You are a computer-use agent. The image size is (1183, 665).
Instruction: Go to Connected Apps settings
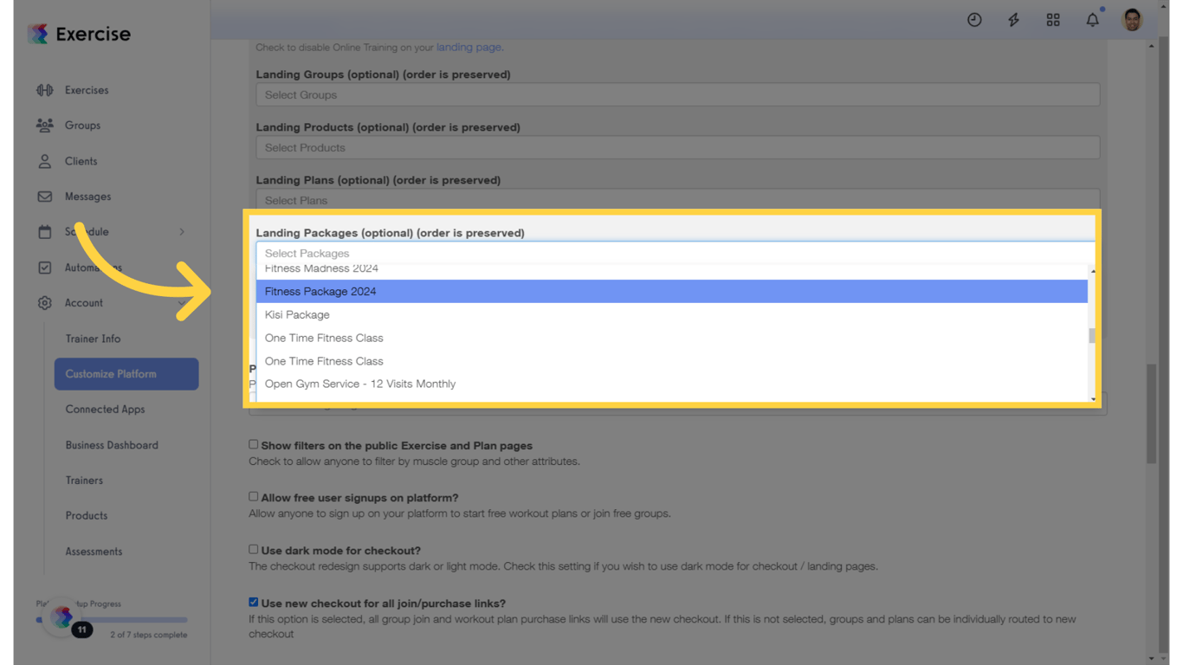[105, 410]
